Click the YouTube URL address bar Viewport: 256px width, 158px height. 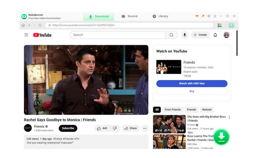pyautogui.click(x=129, y=25)
